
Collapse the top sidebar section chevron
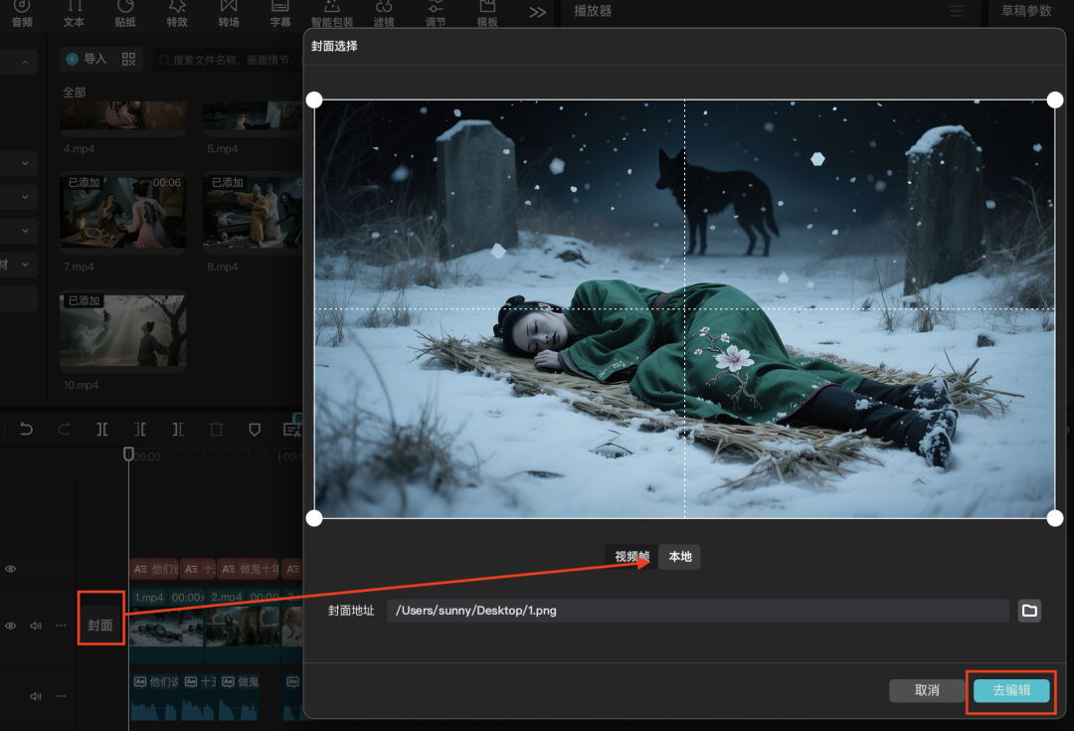[24, 63]
